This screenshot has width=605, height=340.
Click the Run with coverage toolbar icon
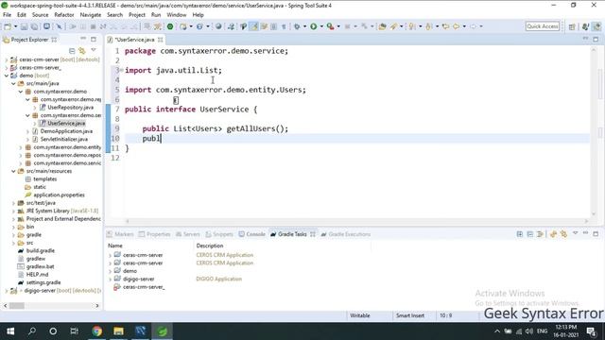coord(330,26)
